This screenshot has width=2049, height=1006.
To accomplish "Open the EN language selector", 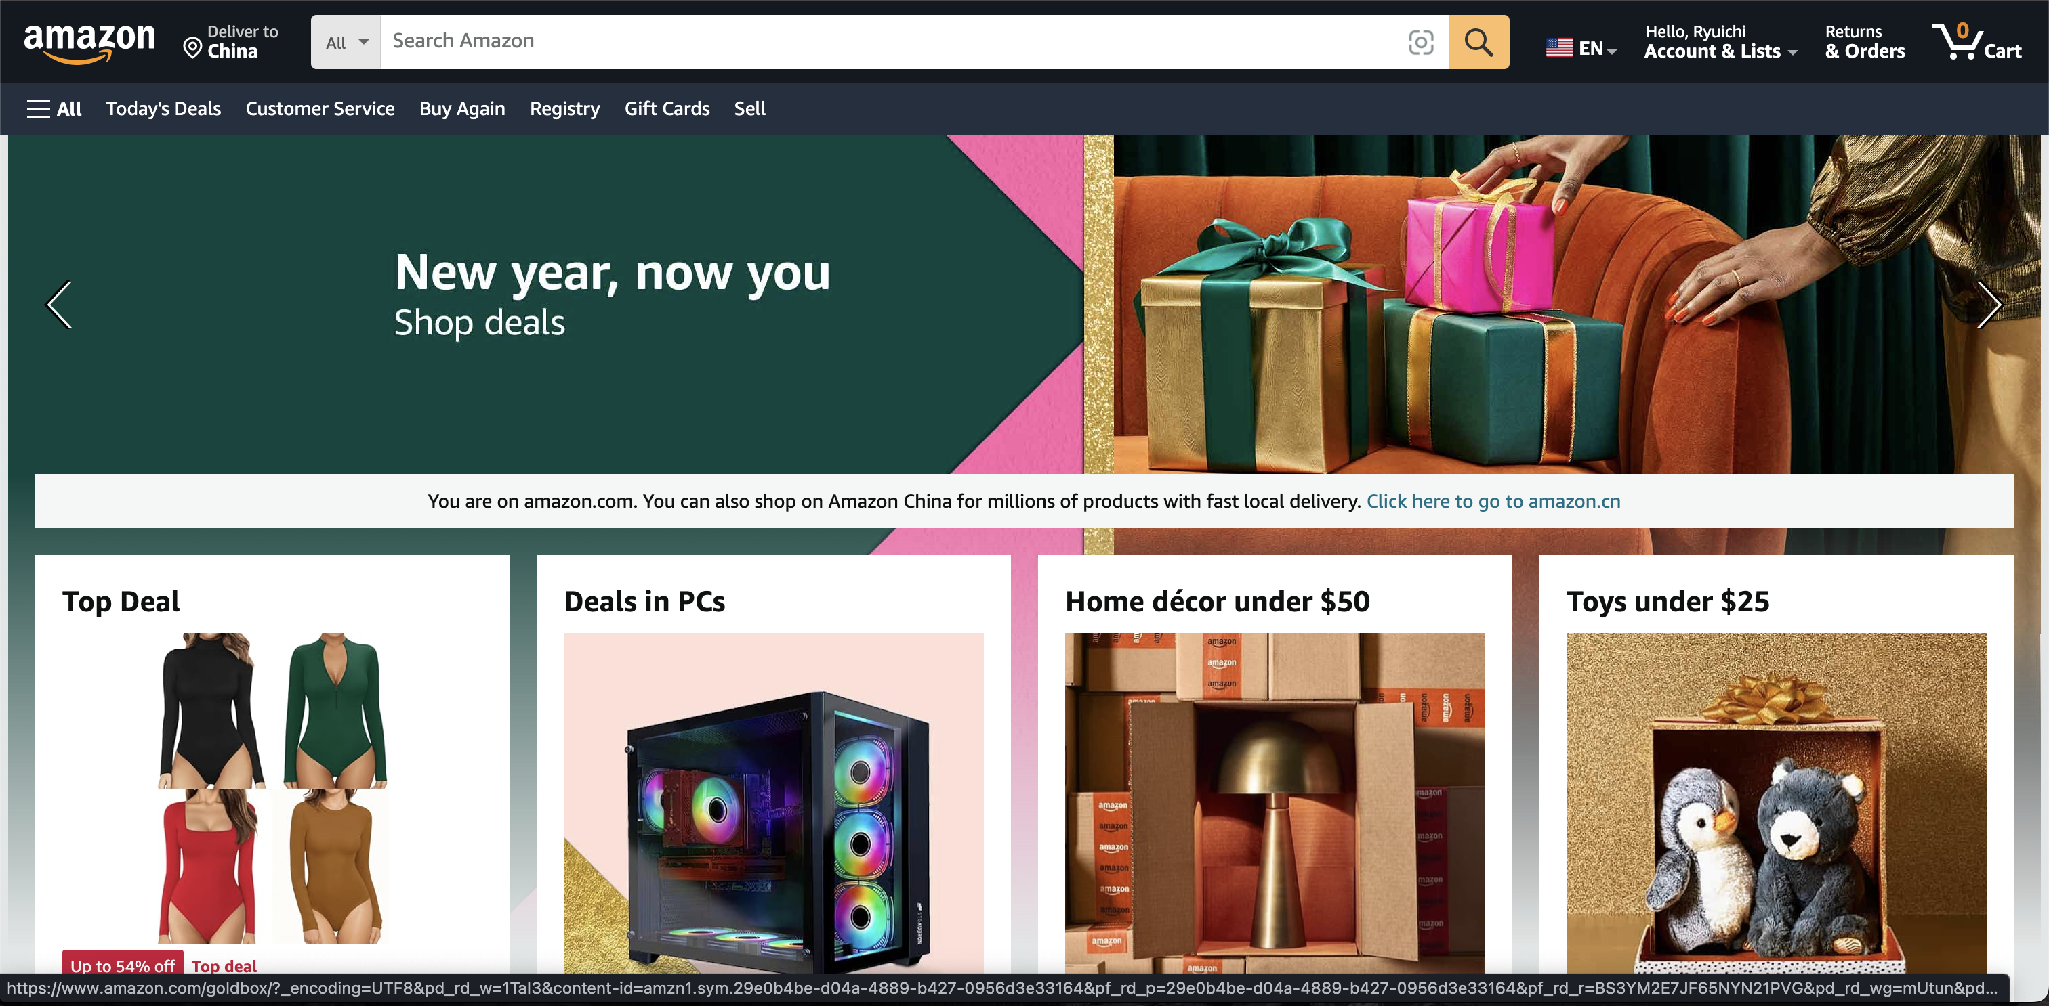I will [1581, 49].
